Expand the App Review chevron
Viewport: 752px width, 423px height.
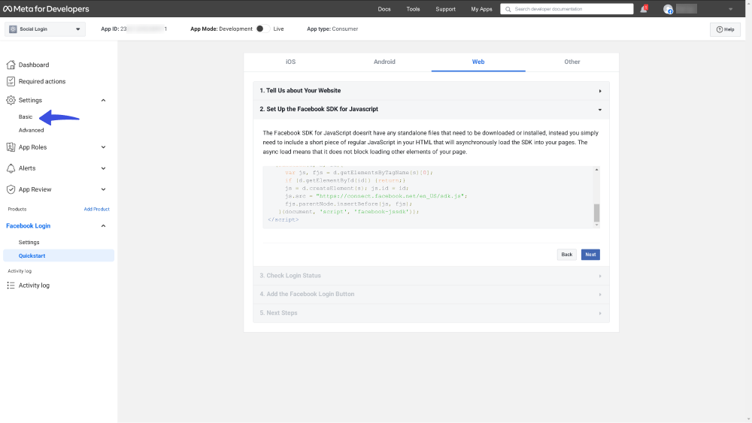point(103,189)
